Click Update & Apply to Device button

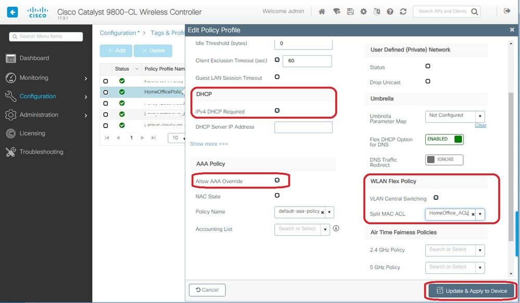tap(472, 291)
